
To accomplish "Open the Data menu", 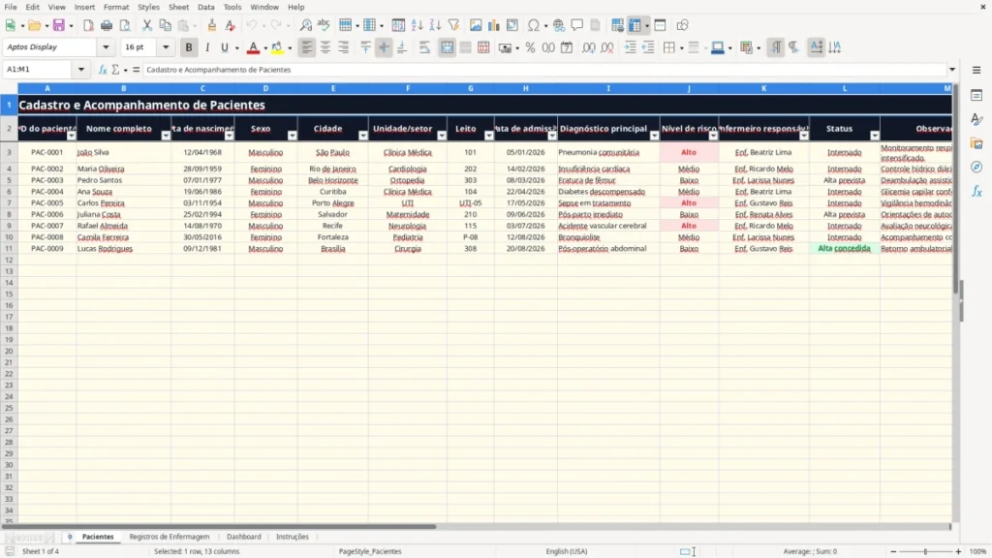I will (205, 7).
